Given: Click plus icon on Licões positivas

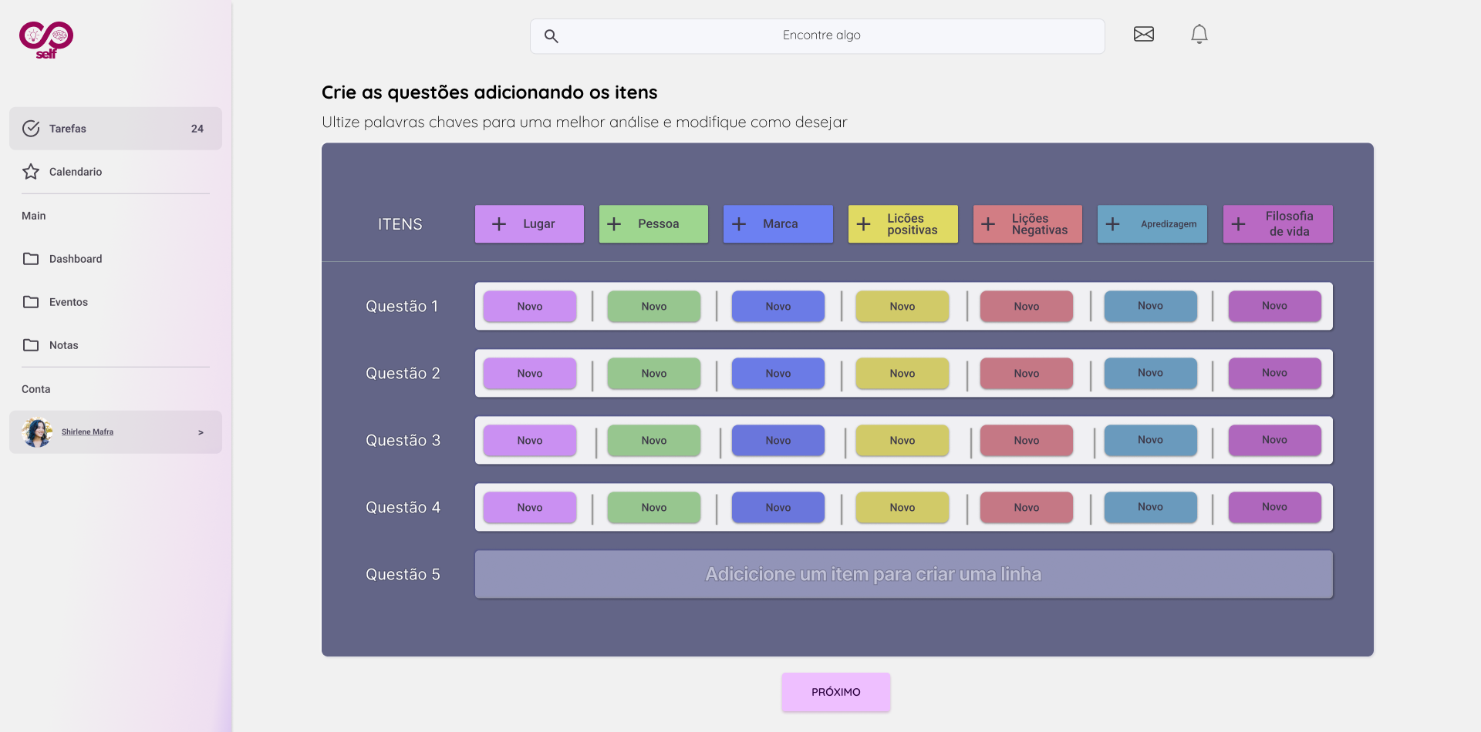Looking at the screenshot, I should tap(864, 224).
